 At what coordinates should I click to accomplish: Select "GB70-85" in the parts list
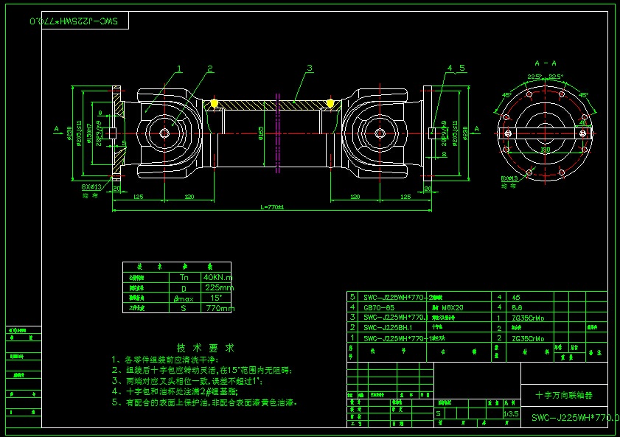pyautogui.click(x=379, y=307)
